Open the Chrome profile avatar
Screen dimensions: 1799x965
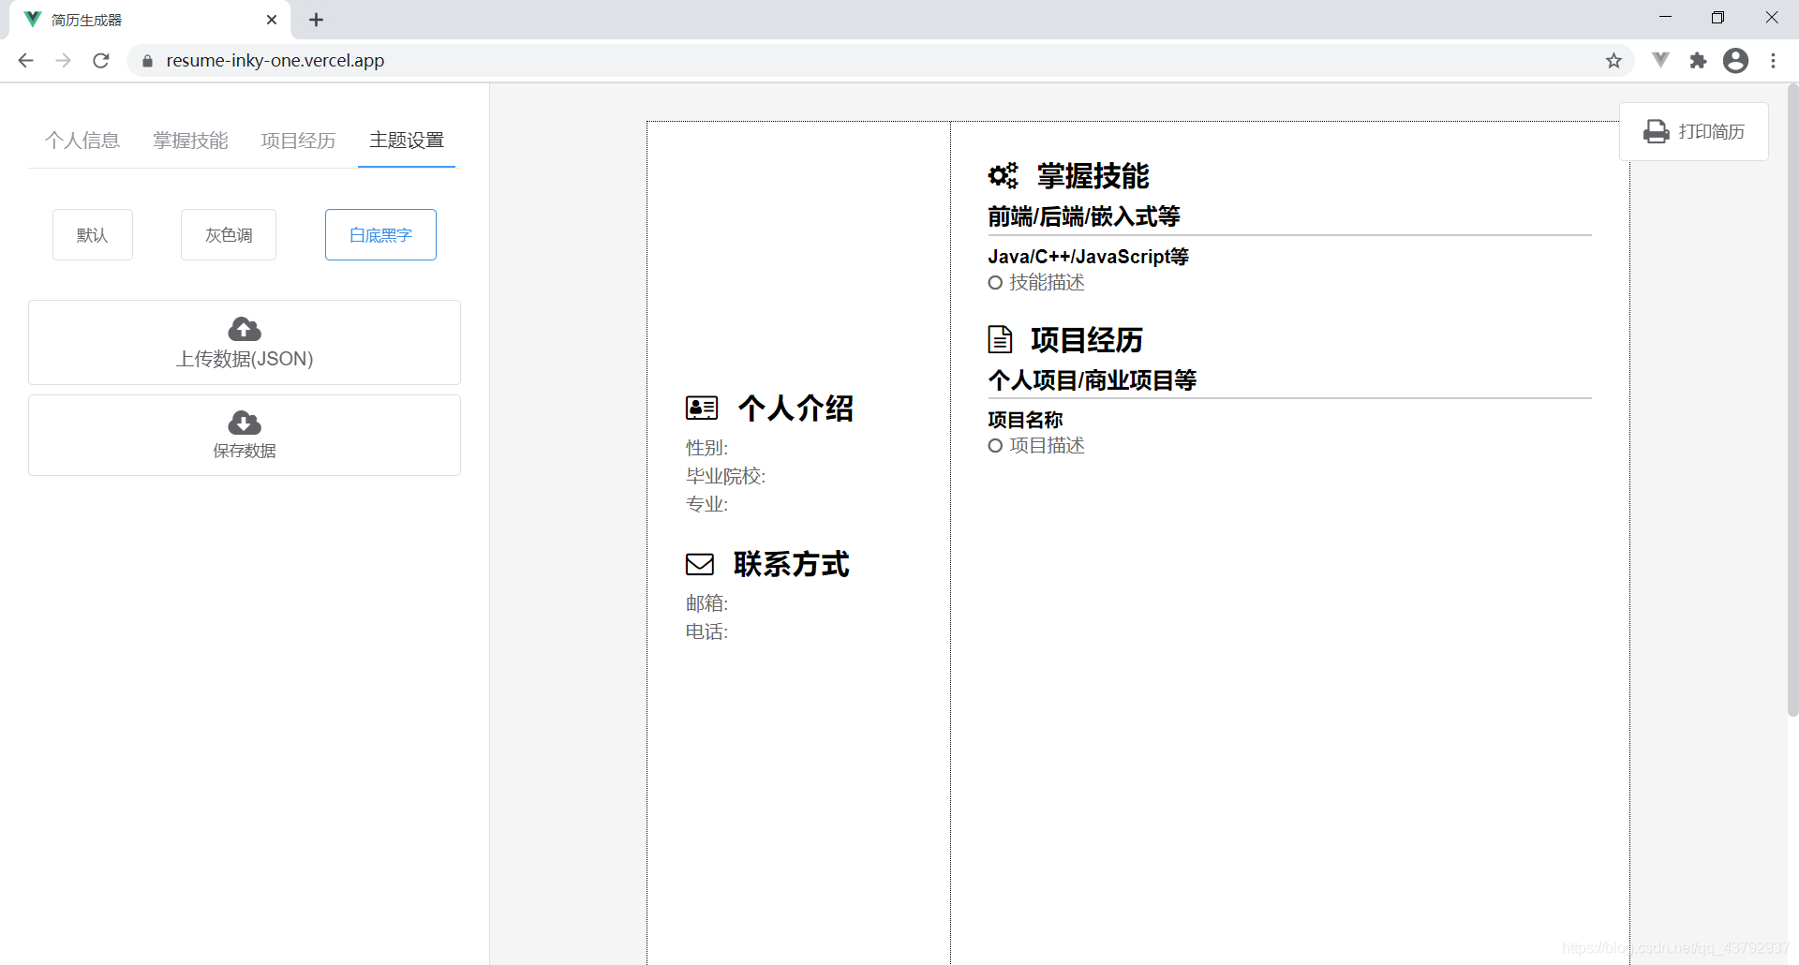1735,61
